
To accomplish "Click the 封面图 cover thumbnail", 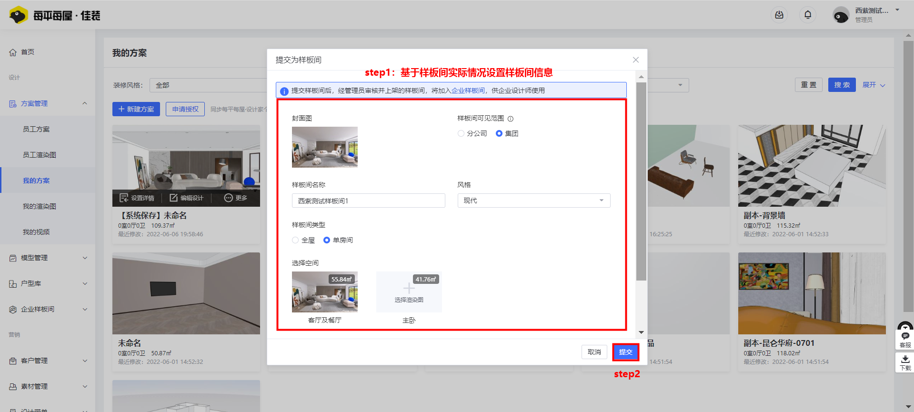I will coord(325,147).
